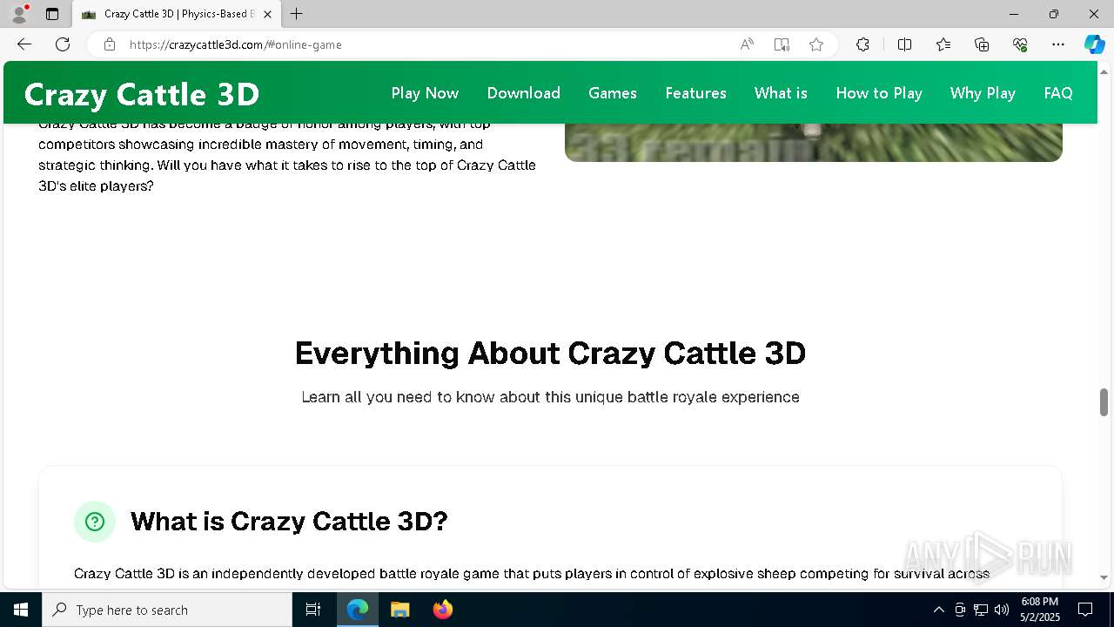This screenshot has height=627, width=1114.
Task: Close the Crazy Cattle 3D tab
Action: [267, 14]
